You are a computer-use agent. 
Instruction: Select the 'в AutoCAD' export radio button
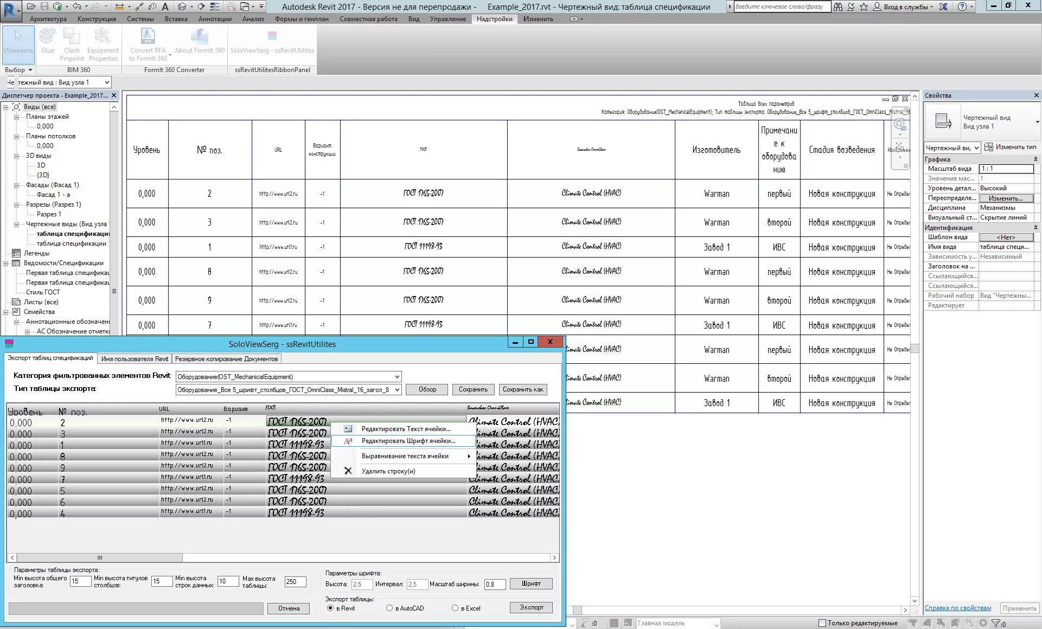[389, 608]
